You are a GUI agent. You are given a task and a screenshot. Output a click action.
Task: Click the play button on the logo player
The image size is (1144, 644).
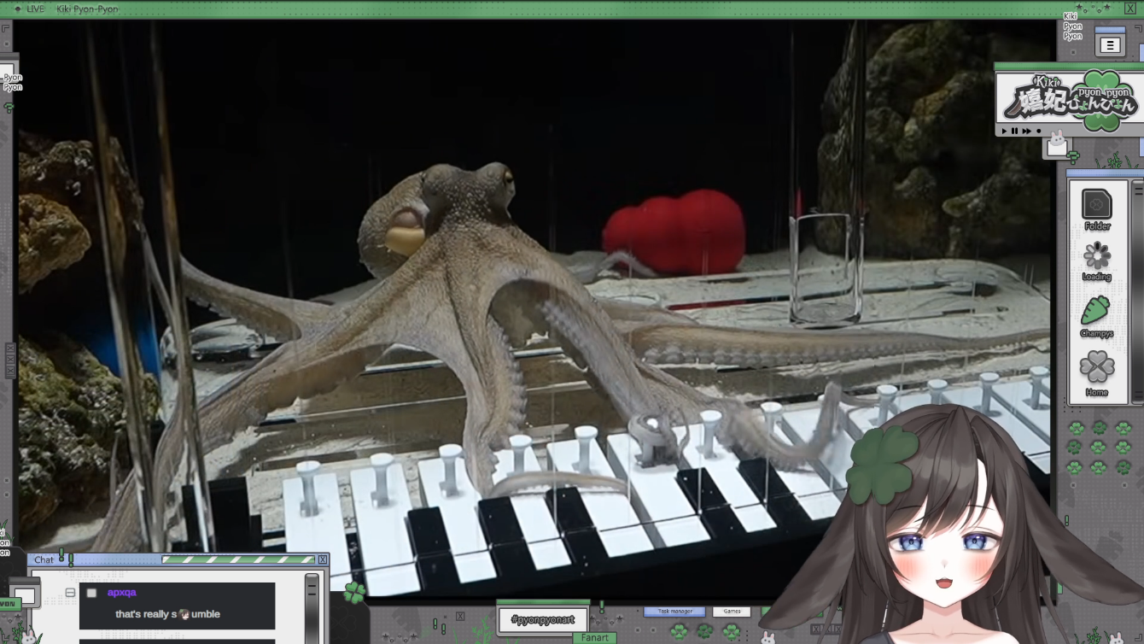(1005, 131)
